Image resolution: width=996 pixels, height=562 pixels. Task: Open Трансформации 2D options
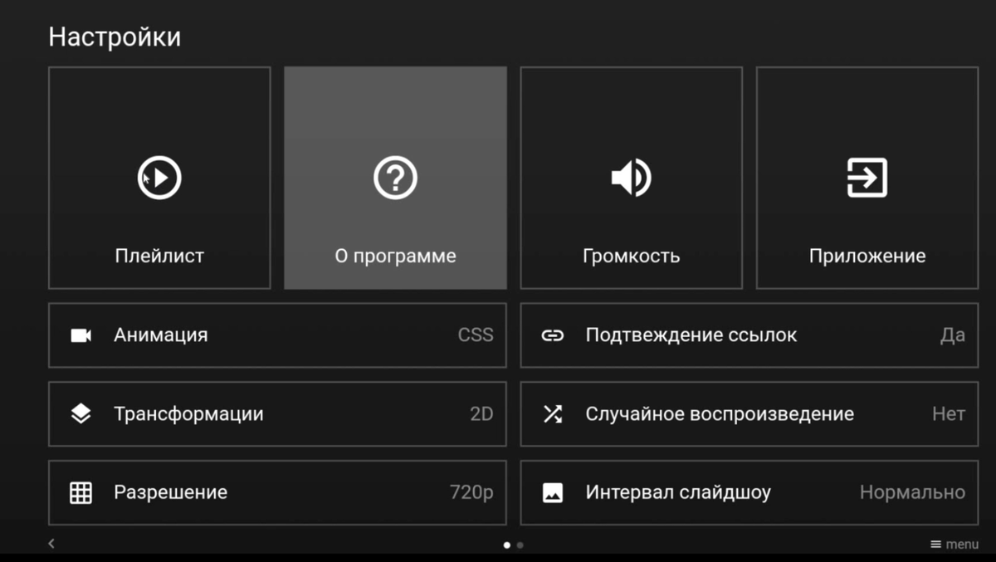(278, 413)
